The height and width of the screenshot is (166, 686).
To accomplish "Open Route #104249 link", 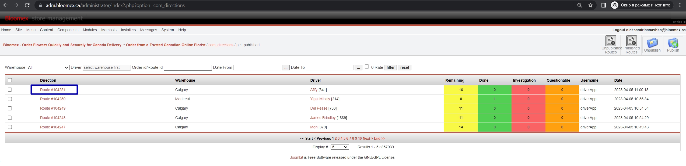I will [53, 108].
